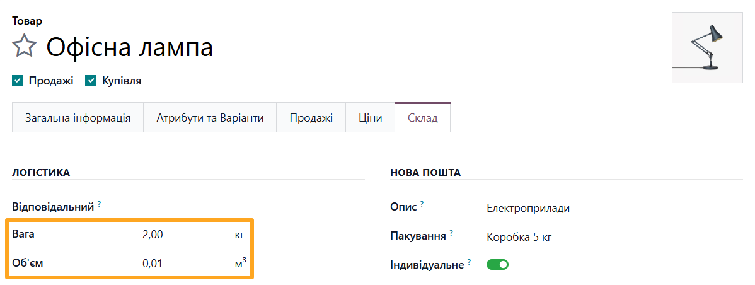Image resolution: width=755 pixels, height=285 pixels.
Task: Uncheck the Продажі checkbox
Action: (18, 81)
